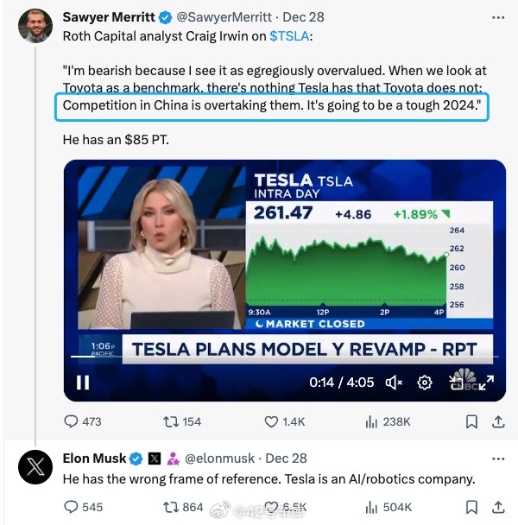This screenshot has height=525, width=518.
Task: Bookmark Sawyer Merritt's tweet
Action: [x=471, y=421]
